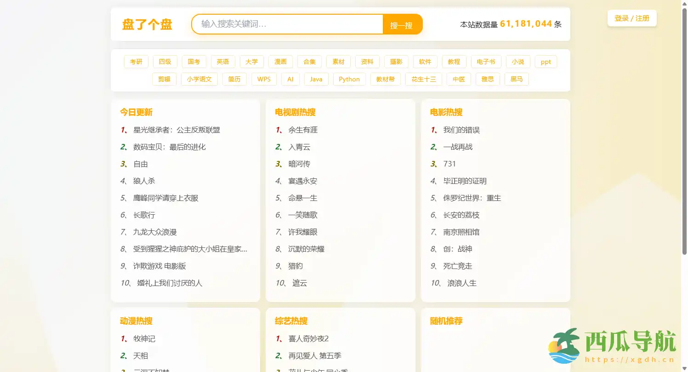Viewport: 688px width, 372px height.
Task: Pick the 小学语文 tag
Action: [x=199, y=79]
